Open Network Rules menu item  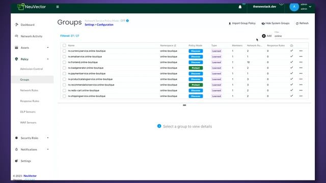pyautogui.click(x=29, y=90)
